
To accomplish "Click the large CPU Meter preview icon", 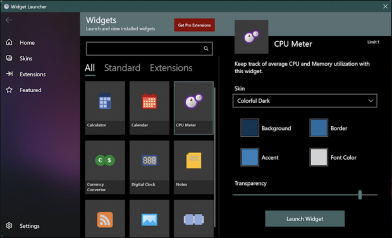I will (251, 37).
